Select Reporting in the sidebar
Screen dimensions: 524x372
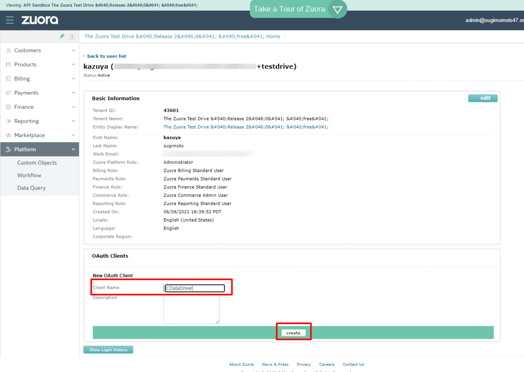click(x=27, y=121)
